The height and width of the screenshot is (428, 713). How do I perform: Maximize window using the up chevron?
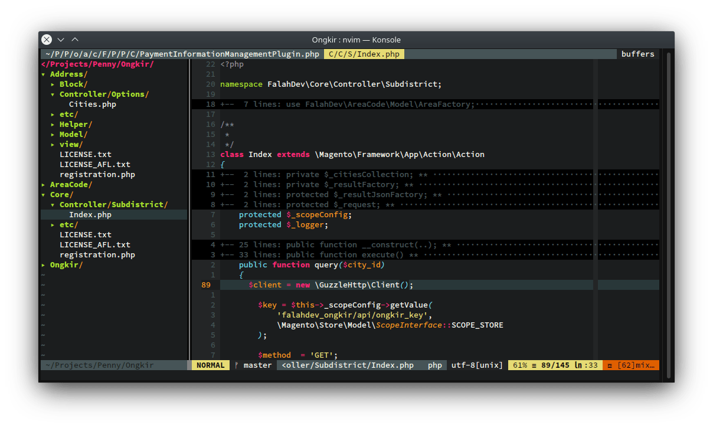(x=75, y=40)
